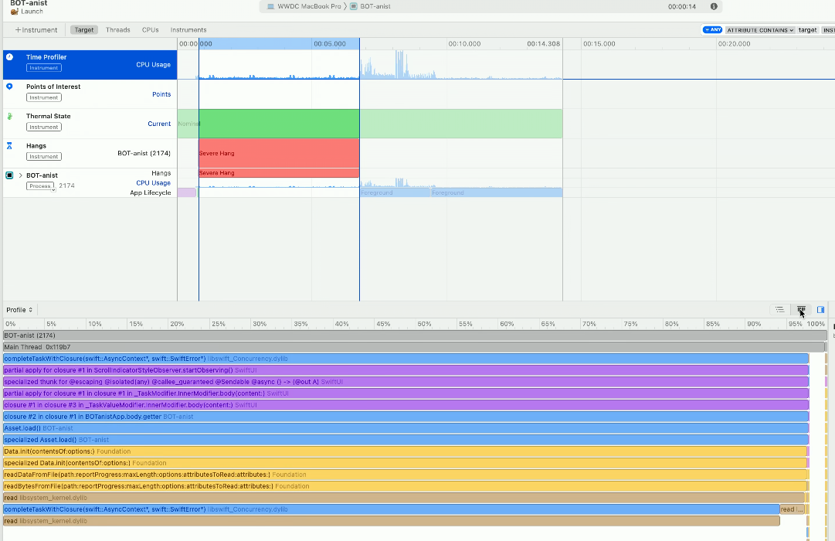
Task: Click the Hangs hourglass icon
Action: click(x=9, y=145)
